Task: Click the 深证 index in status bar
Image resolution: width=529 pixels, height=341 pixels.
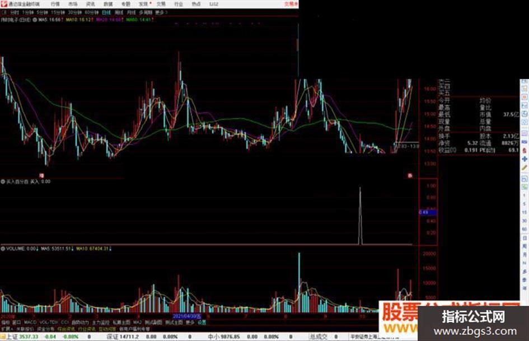Action: pos(123,337)
